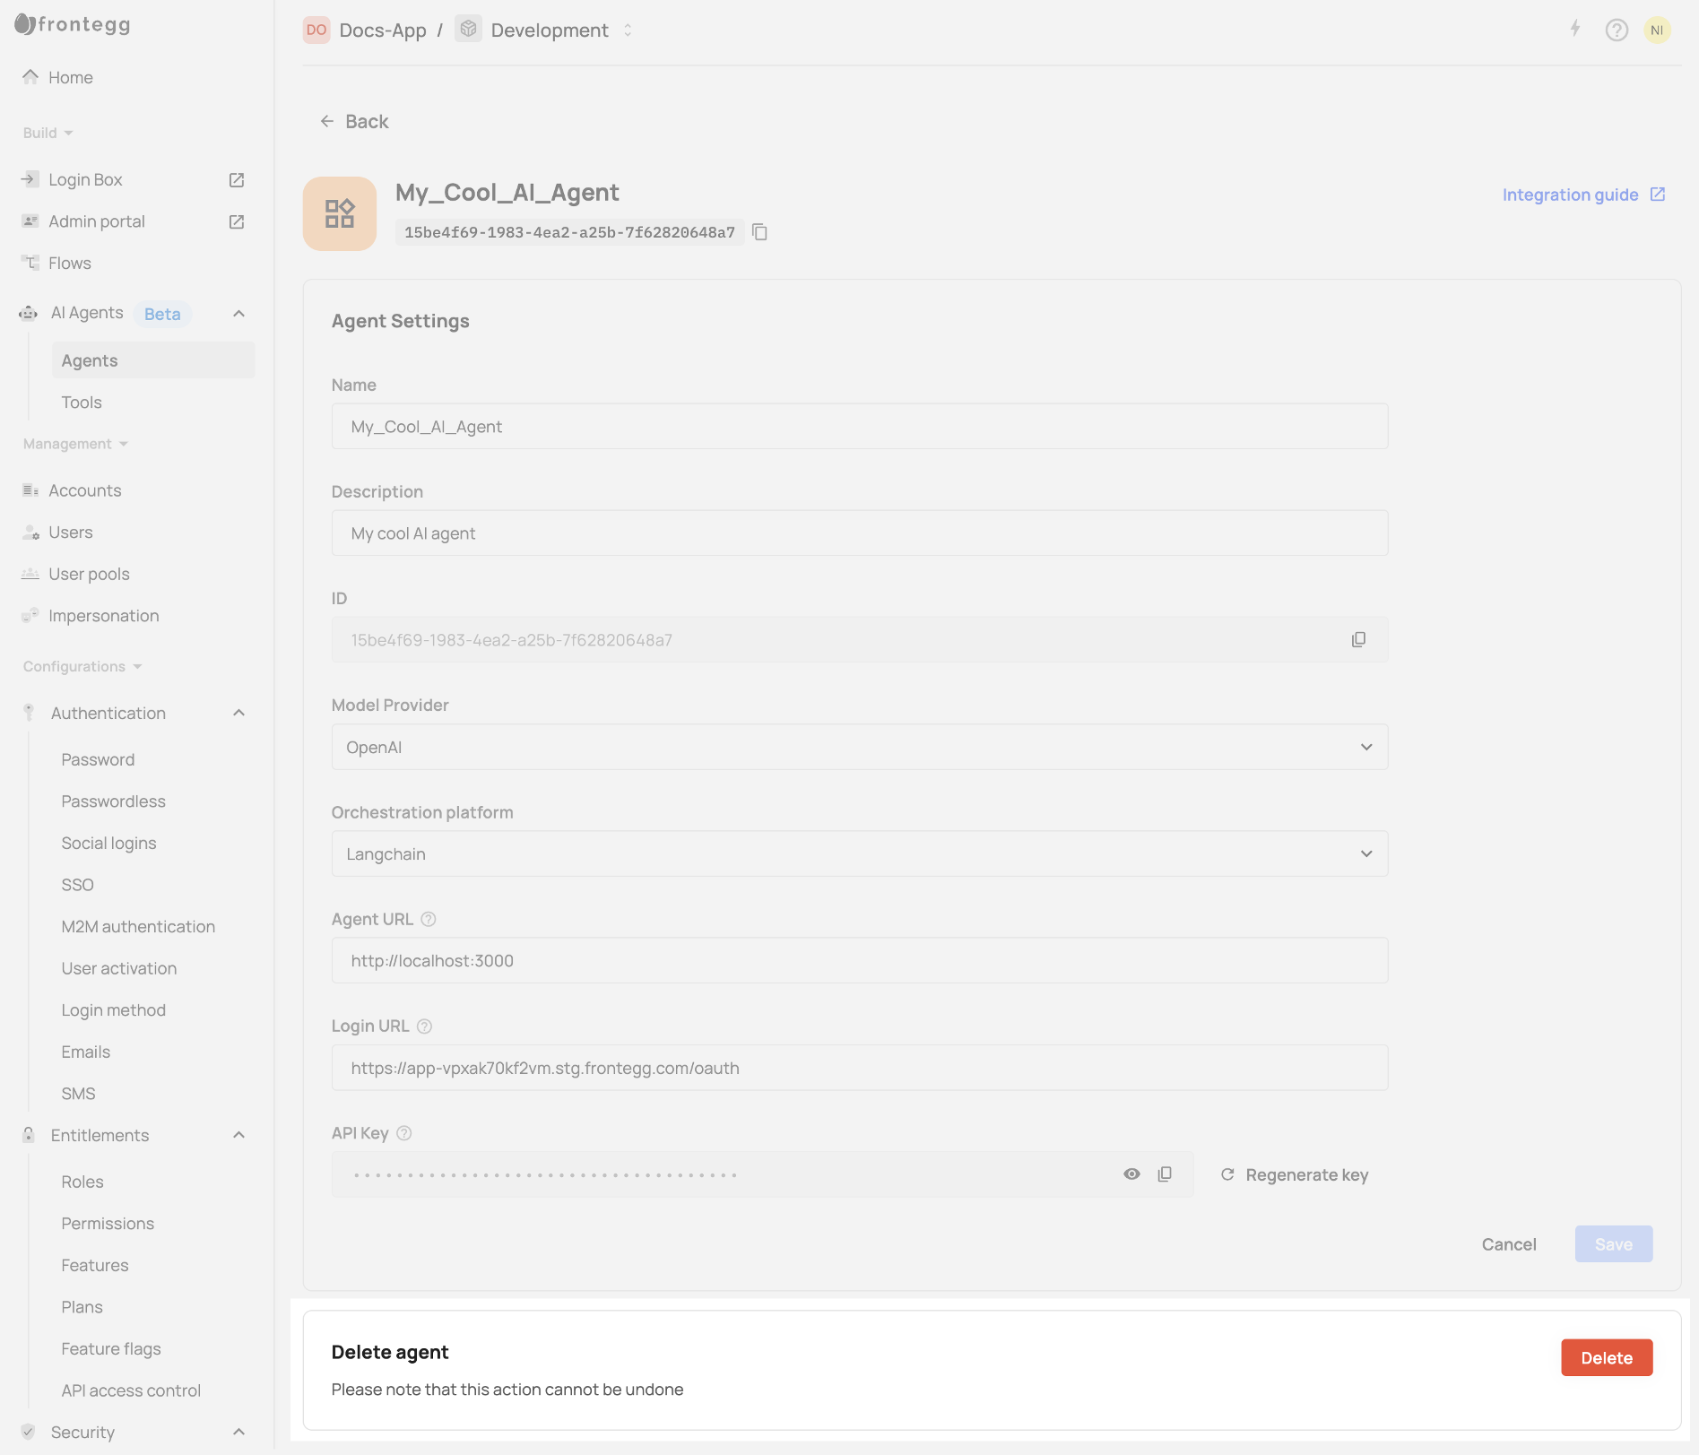
Task: Open Login Box external link icon
Action: (x=237, y=179)
